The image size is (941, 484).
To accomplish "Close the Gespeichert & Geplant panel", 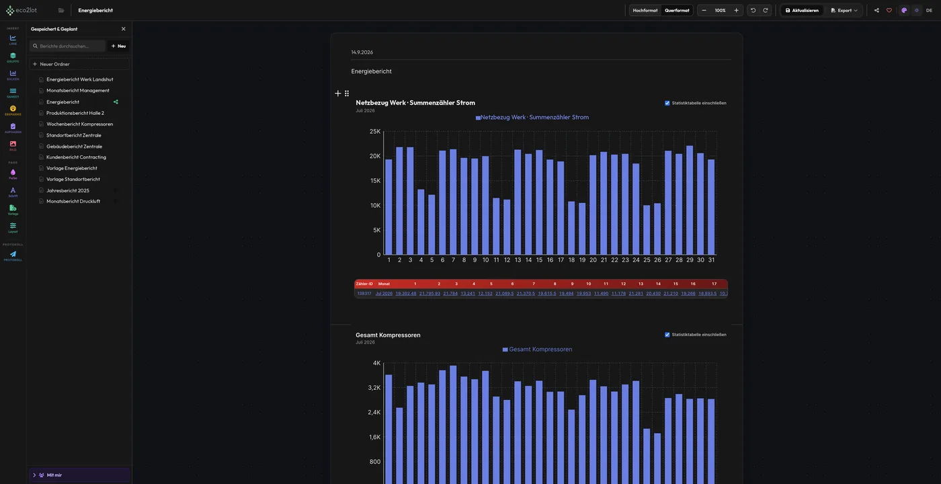I will (123, 29).
